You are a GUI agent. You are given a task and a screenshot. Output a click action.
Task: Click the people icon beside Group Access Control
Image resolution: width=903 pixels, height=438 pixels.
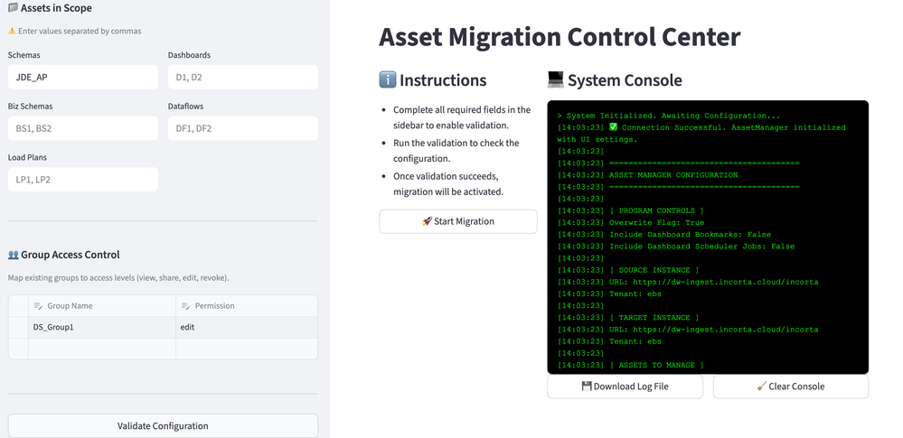pos(14,255)
